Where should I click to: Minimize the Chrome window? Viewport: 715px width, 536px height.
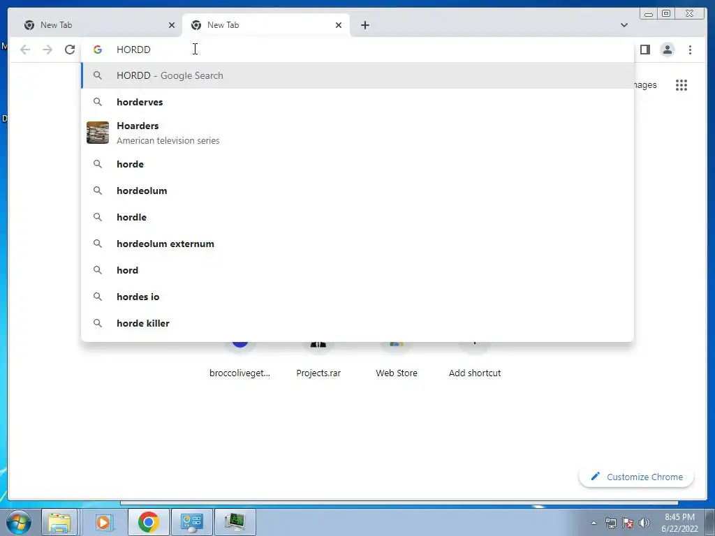[649, 14]
